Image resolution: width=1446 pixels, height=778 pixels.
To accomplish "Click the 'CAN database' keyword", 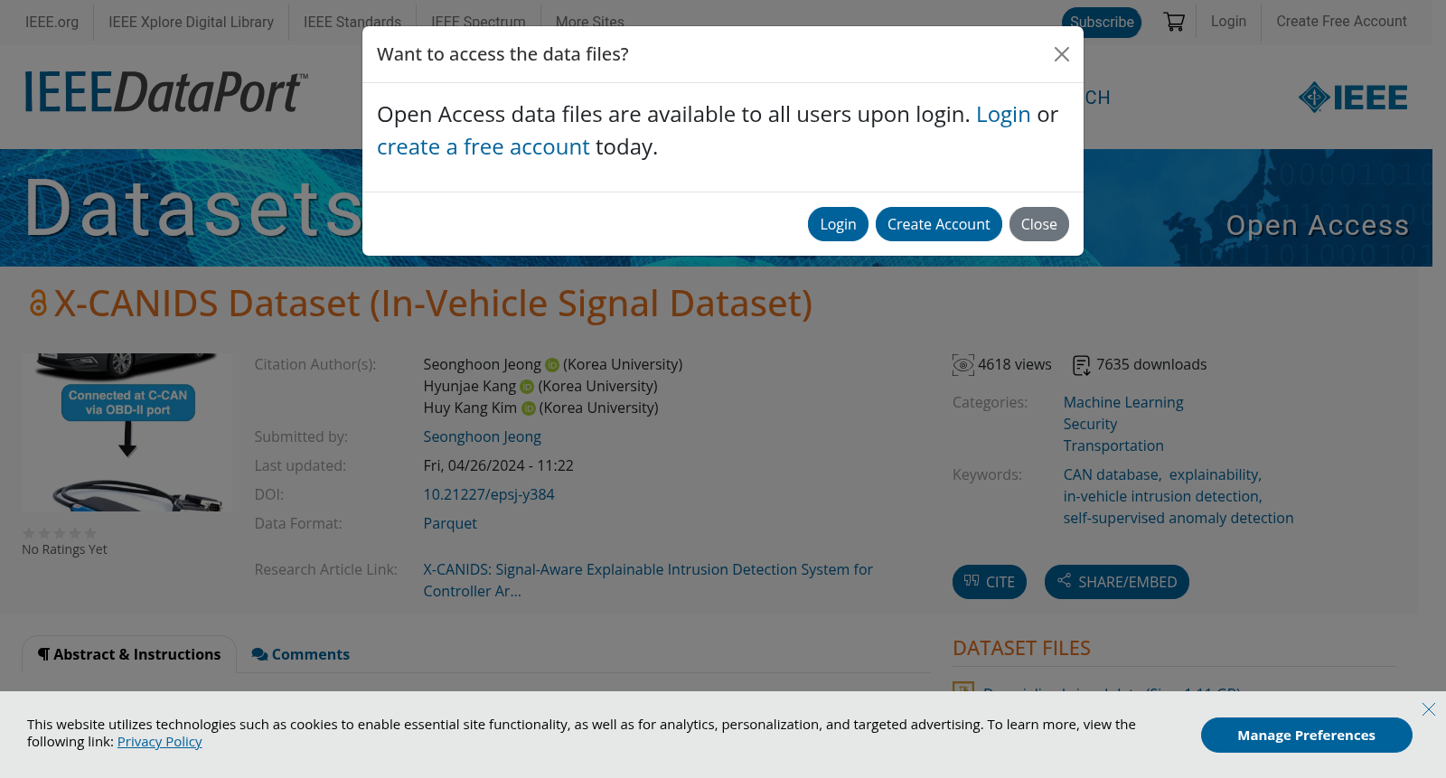I will 1111,475.
